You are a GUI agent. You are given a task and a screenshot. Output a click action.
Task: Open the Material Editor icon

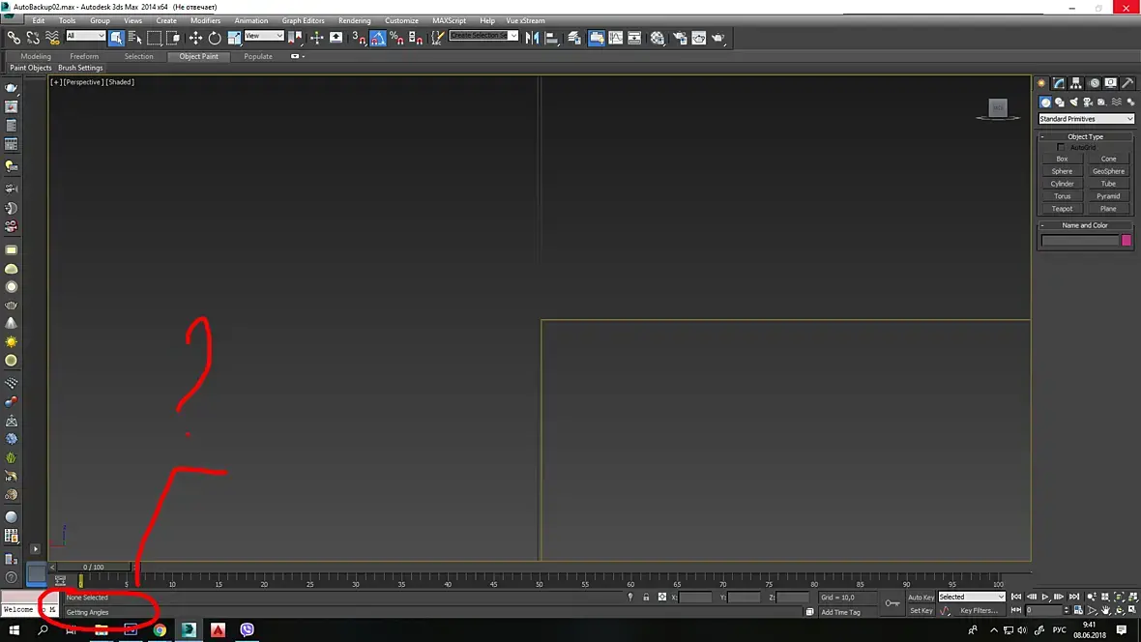click(658, 38)
